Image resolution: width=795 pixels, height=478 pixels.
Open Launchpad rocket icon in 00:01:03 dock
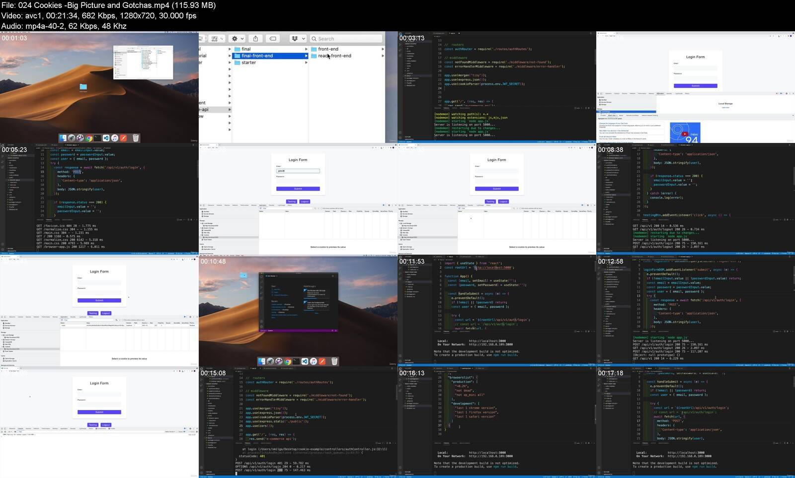coord(72,138)
